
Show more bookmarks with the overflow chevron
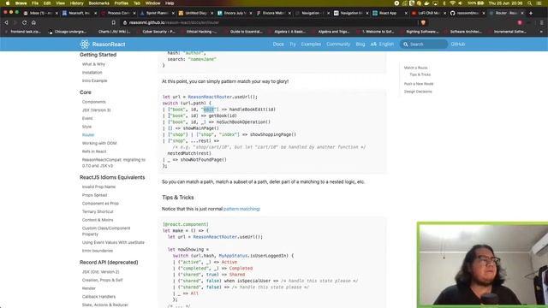[541, 32]
